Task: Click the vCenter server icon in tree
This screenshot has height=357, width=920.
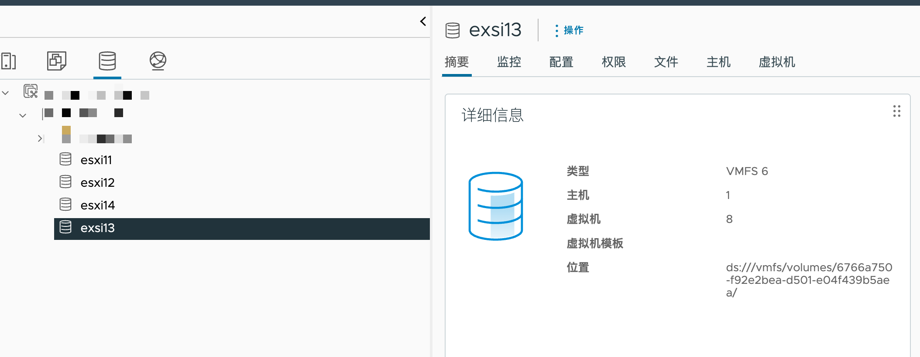Action: click(31, 91)
